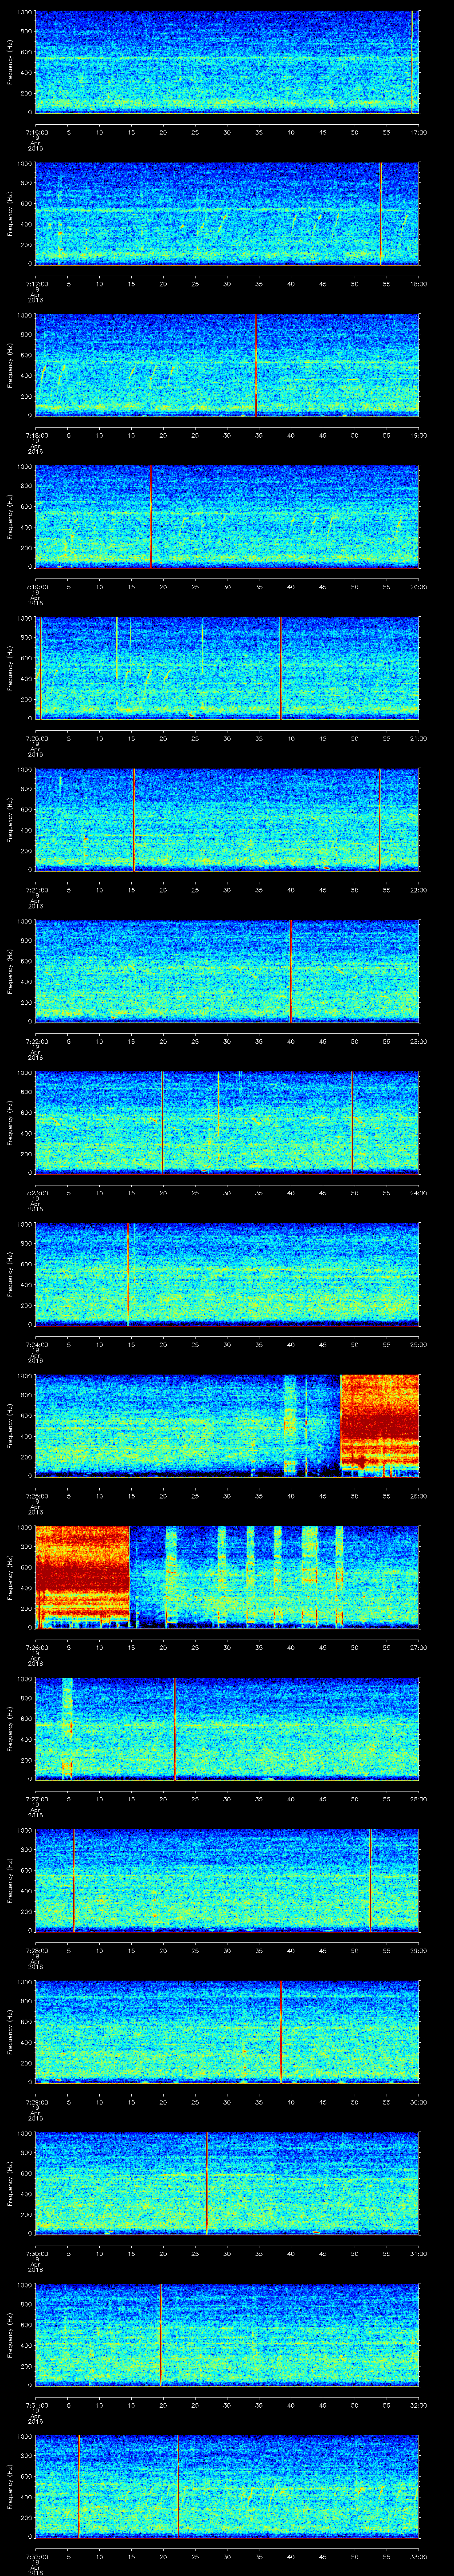Click the spectrogram panel starting at 7:17:00

pyautogui.click(x=227, y=213)
